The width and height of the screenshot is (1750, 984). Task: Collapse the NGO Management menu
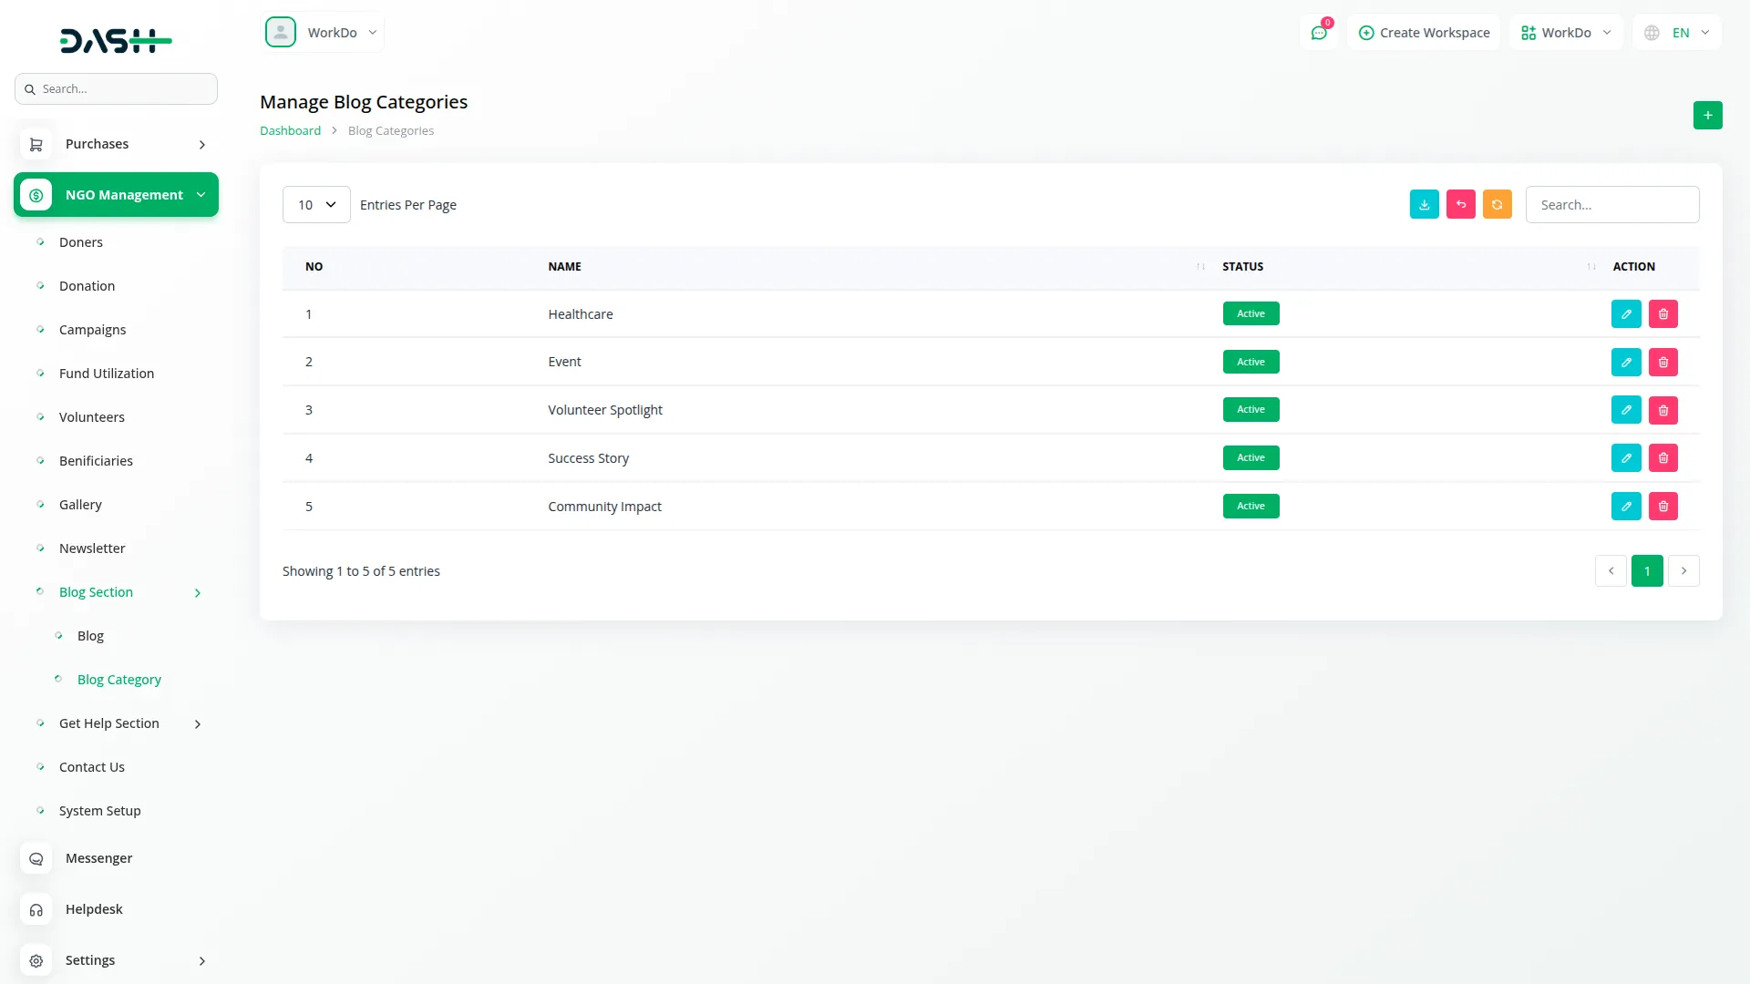click(117, 195)
